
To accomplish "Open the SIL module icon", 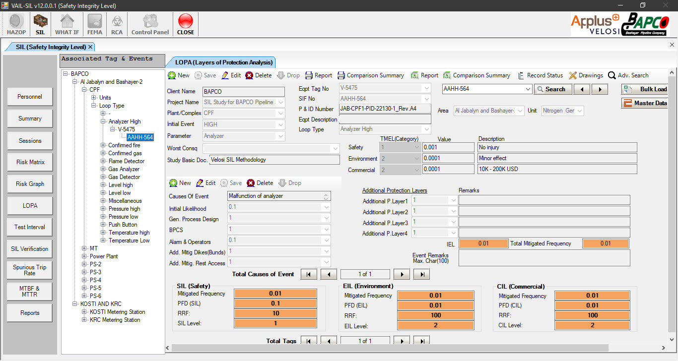I will pyautogui.click(x=40, y=24).
